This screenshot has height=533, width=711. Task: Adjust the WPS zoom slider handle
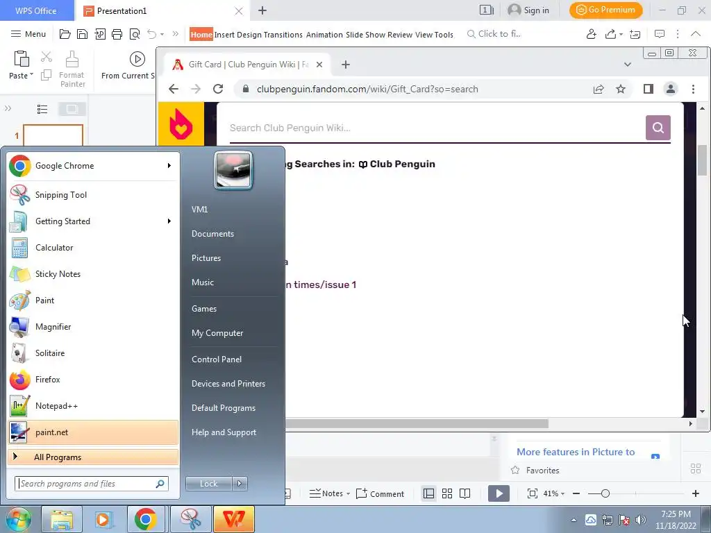[605, 493]
